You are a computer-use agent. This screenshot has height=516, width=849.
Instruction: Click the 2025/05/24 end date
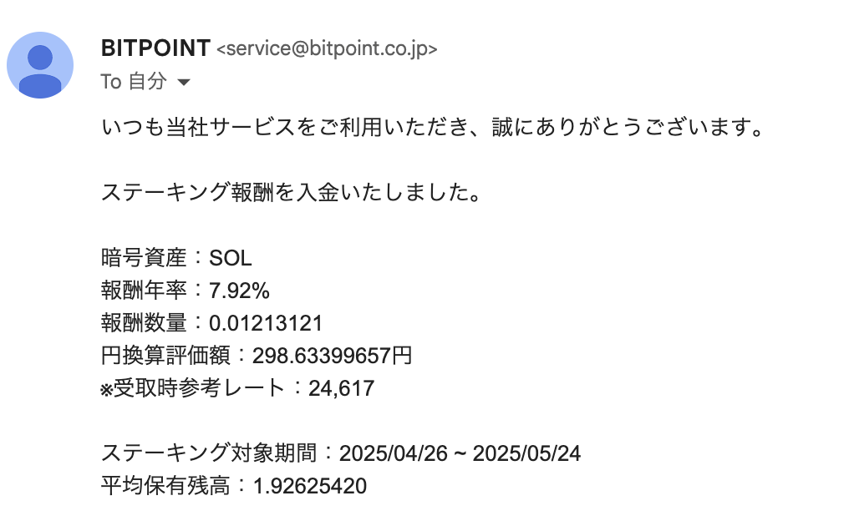click(526, 453)
